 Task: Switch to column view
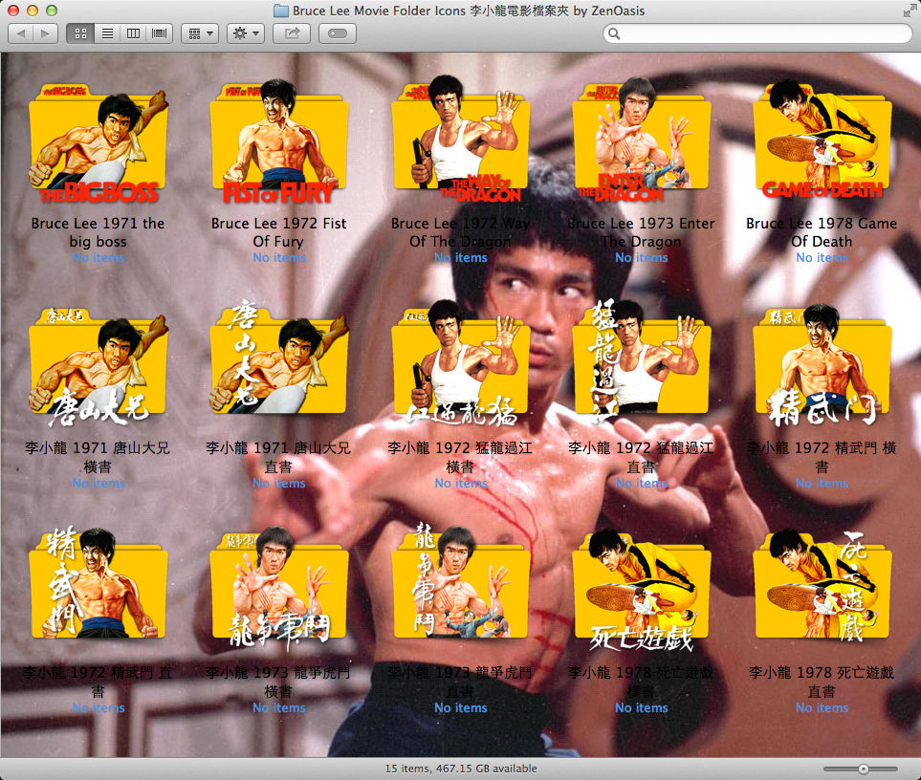pos(133,33)
